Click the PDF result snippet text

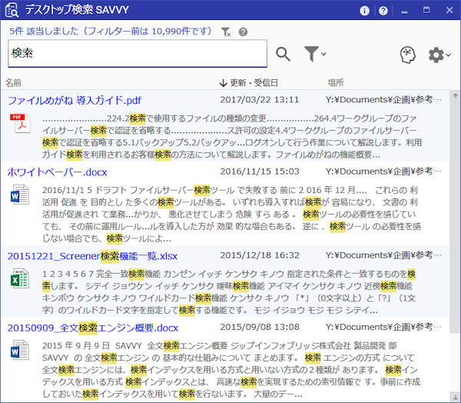point(232,136)
